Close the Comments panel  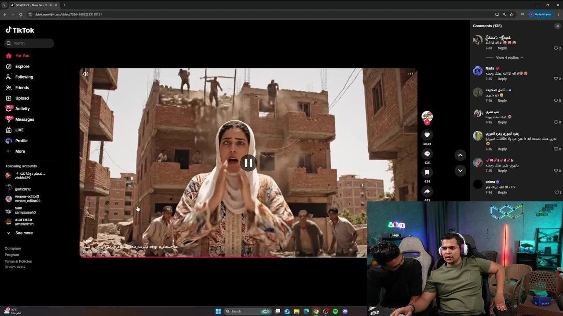557,26
